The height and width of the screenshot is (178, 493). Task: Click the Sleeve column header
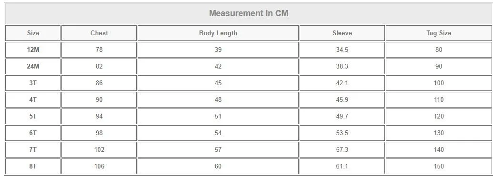coord(342,33)
